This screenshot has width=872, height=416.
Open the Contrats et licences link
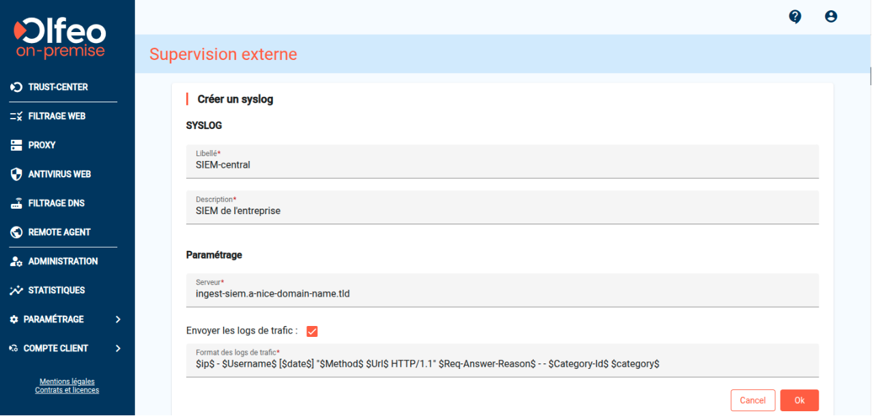pos(67,390)
